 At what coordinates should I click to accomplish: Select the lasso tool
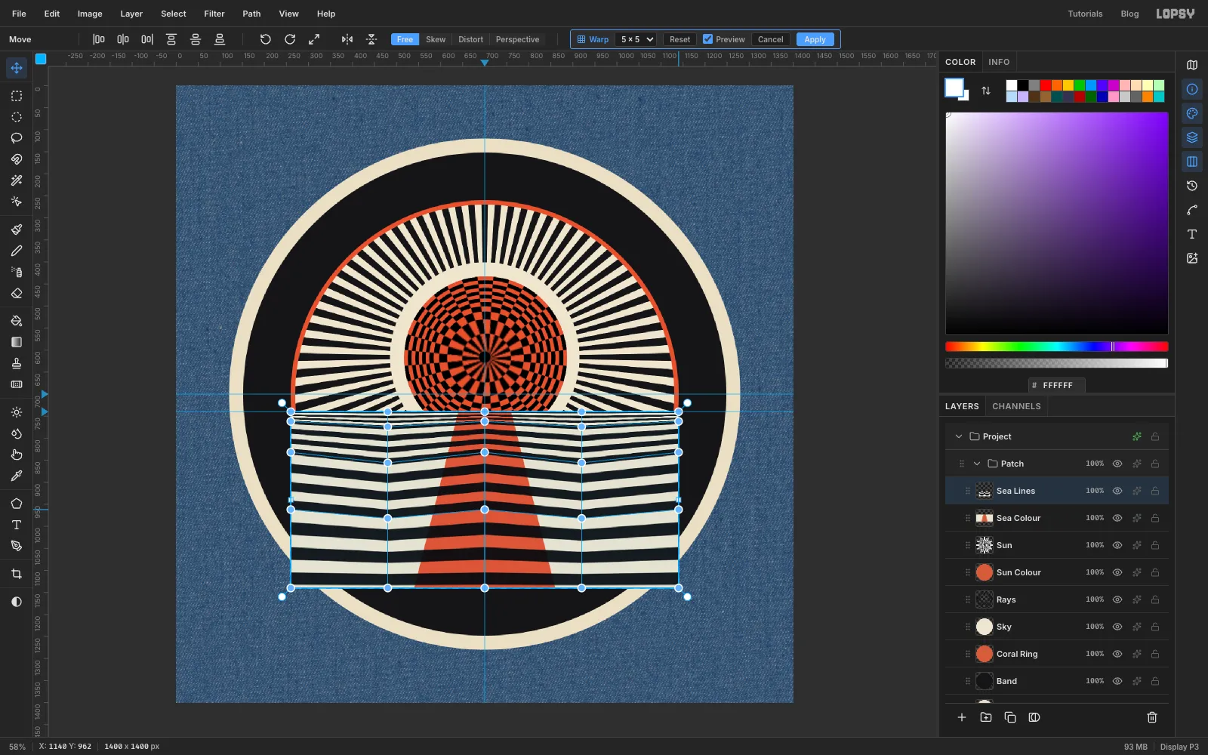point(17,138)
